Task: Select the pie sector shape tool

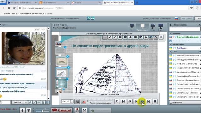Action: (141, 37)
